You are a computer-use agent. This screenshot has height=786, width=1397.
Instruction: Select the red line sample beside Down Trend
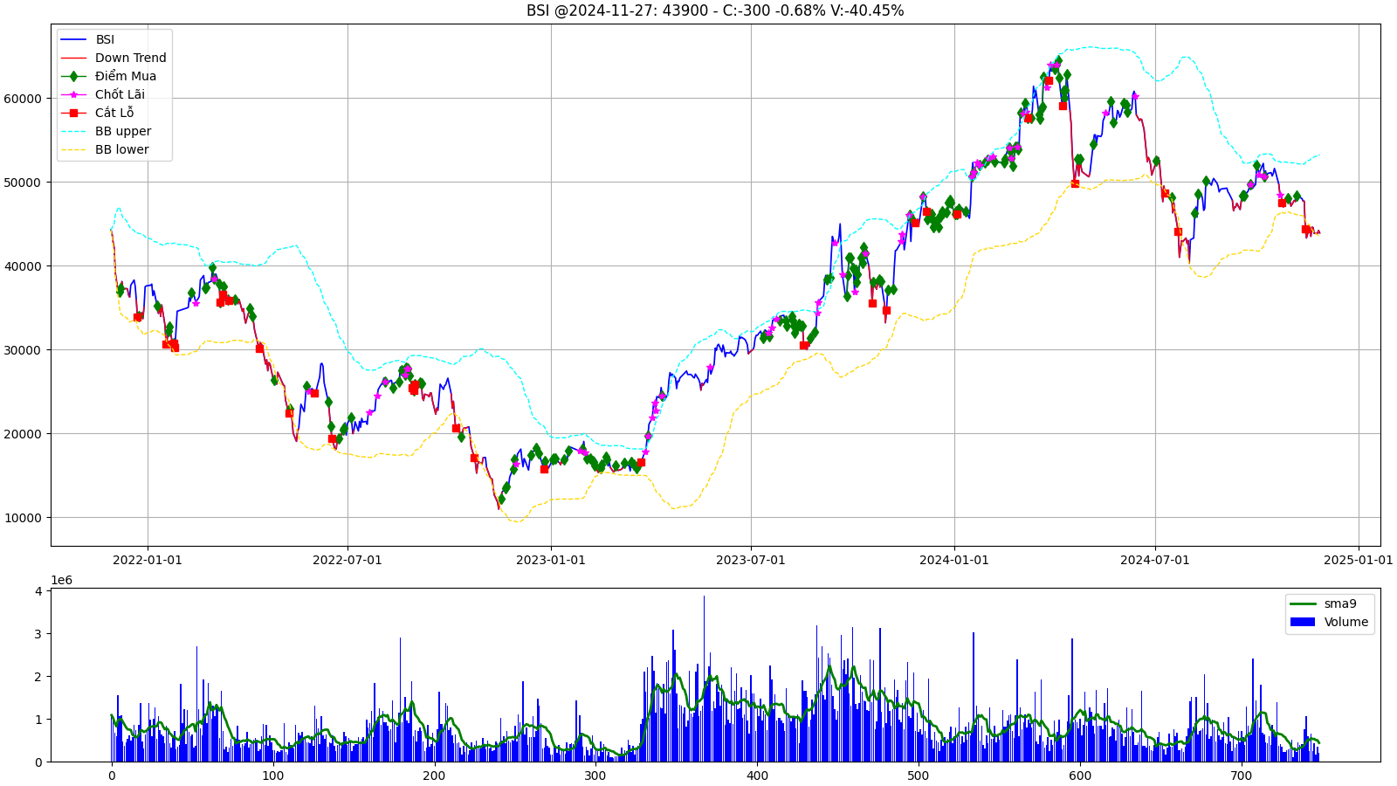coord(73,58)
